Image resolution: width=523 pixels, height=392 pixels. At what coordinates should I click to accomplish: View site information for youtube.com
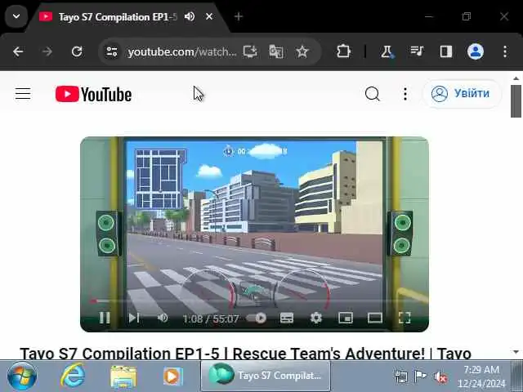pos(112,51)
